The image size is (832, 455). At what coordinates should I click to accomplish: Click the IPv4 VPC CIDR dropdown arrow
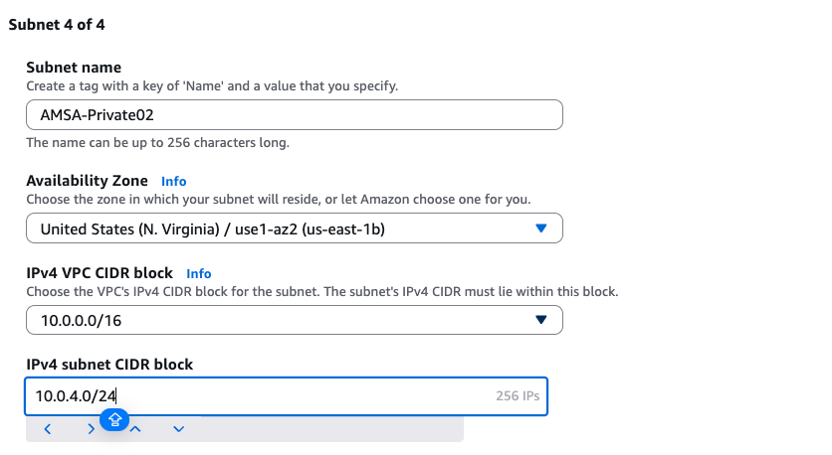(540, 320)
